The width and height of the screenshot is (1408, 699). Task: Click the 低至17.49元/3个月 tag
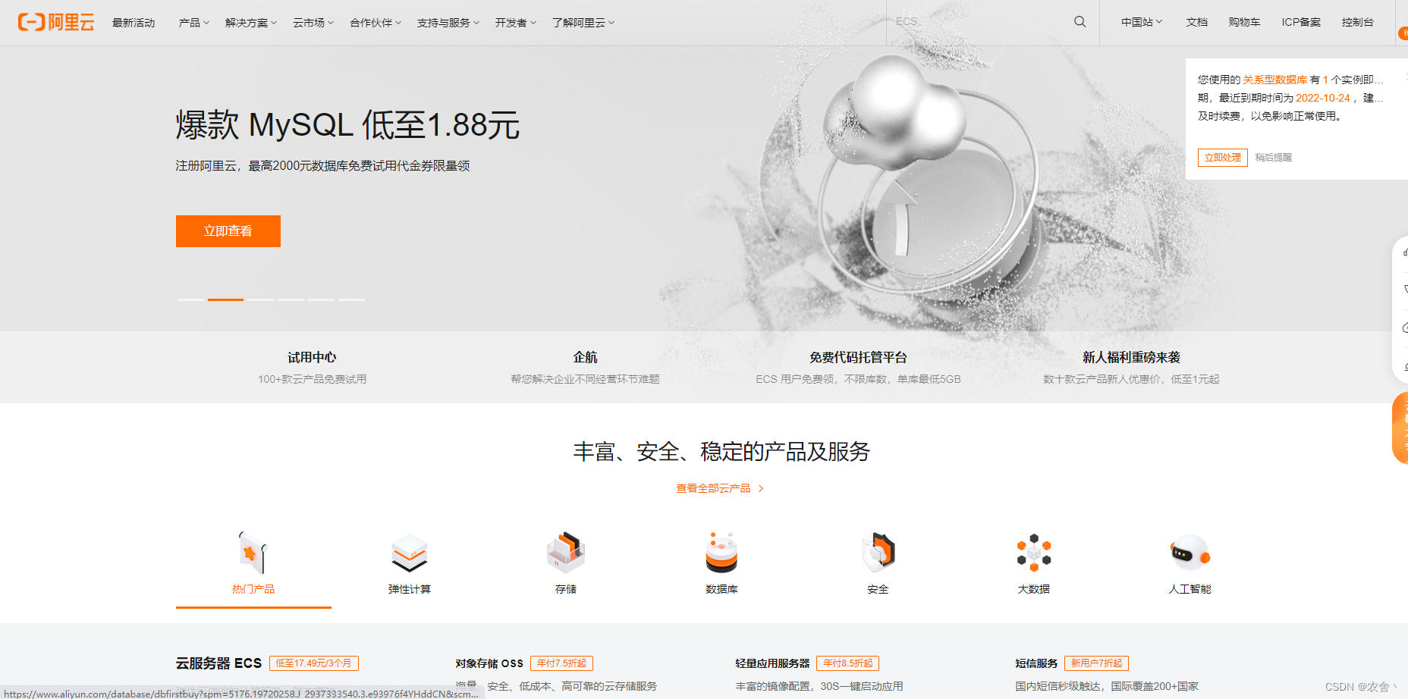click(314, 663)
